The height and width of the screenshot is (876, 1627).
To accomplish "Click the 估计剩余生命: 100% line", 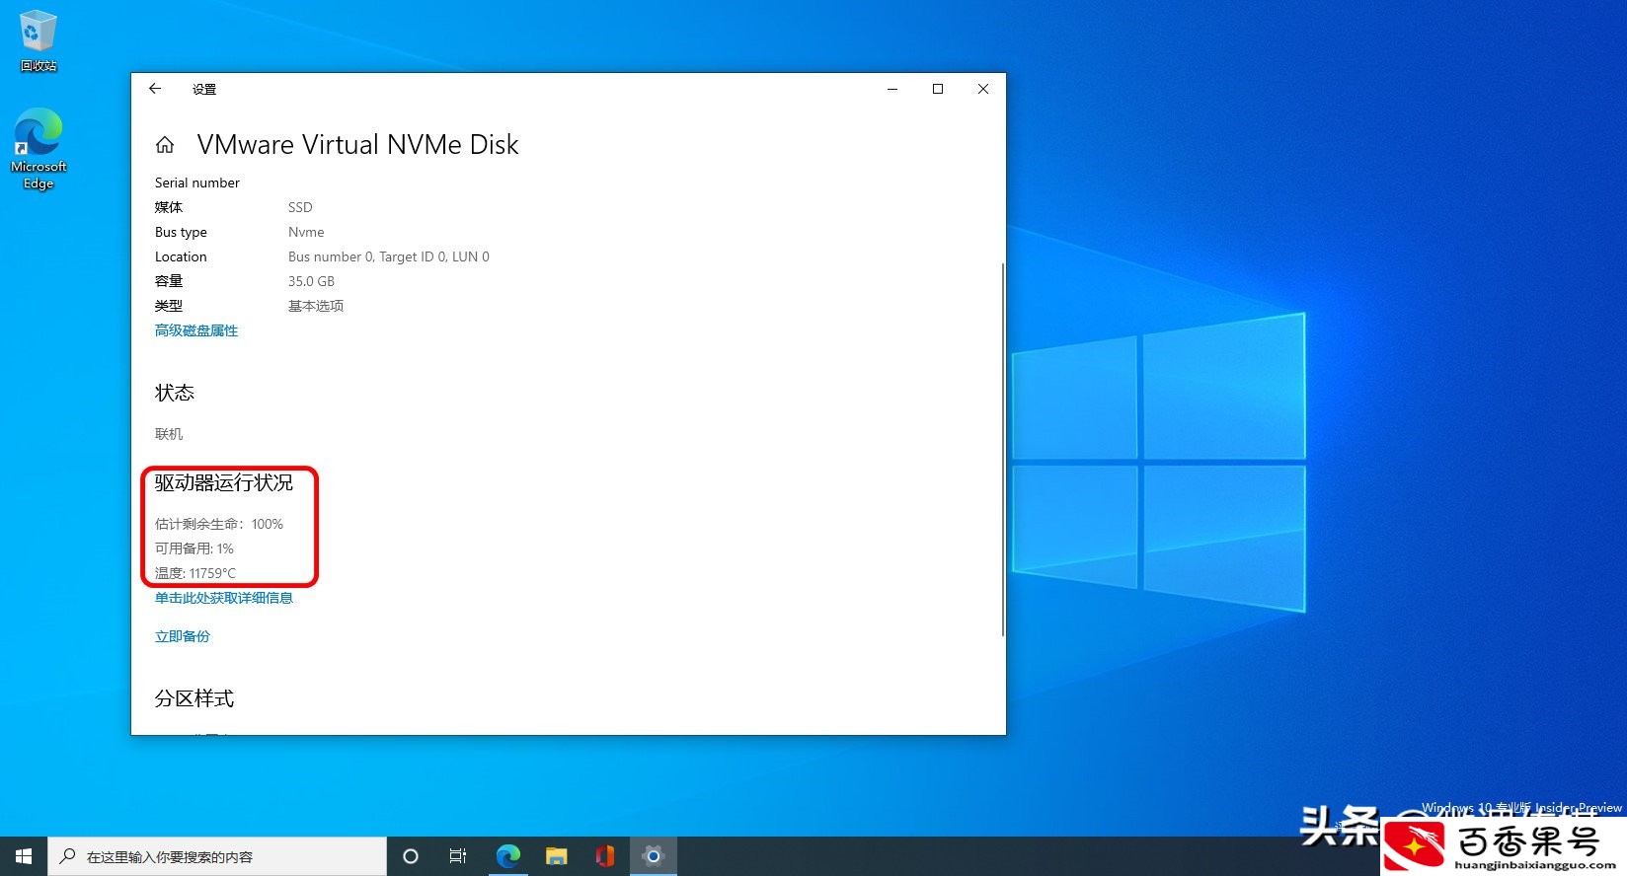I will [x=219, y=524].
